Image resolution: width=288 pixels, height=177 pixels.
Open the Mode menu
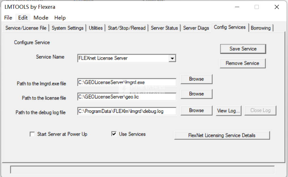coord(41,18)
